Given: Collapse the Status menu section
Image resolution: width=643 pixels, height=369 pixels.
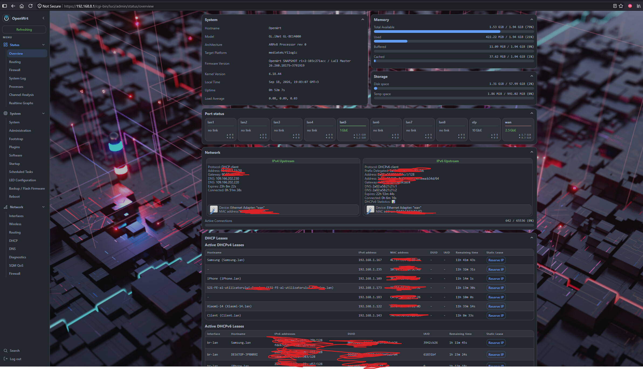Looking at the screenshot, I should pyautogui.click(x=43, y=45).
